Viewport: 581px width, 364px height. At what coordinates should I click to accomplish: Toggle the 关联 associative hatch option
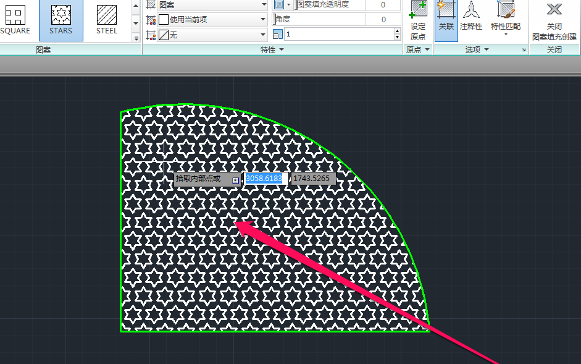(446, 20)
